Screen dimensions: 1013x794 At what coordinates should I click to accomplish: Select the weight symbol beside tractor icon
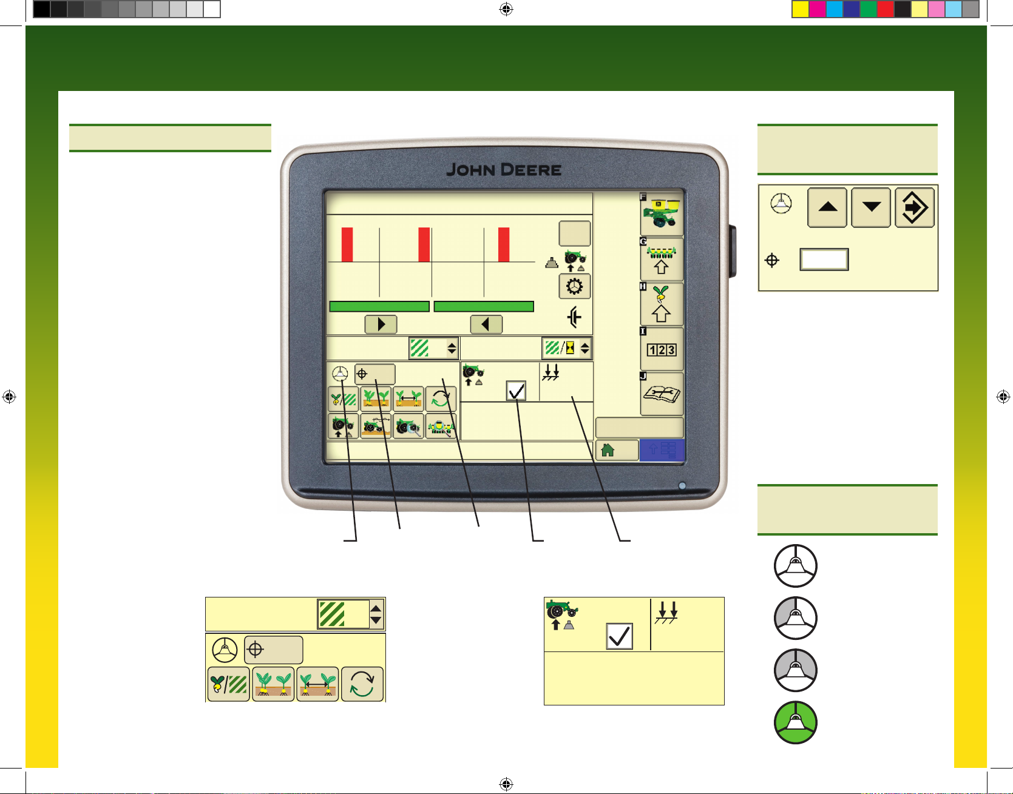coord(551,263)
